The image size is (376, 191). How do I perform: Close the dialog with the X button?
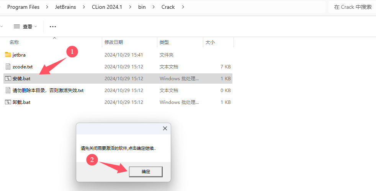coord(165,128)
